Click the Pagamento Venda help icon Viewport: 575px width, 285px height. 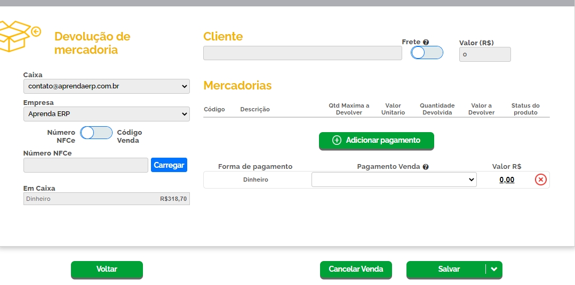[x=426, y=167]
